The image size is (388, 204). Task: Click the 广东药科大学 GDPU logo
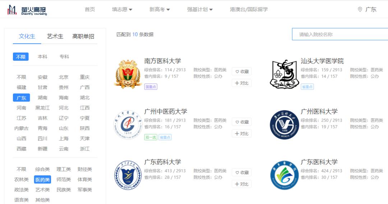[128, 175]
